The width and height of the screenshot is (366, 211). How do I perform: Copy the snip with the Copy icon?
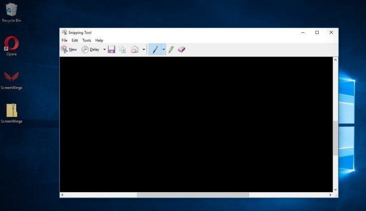tap(123, 50)
